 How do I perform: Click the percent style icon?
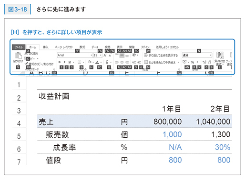pos(193,62)
